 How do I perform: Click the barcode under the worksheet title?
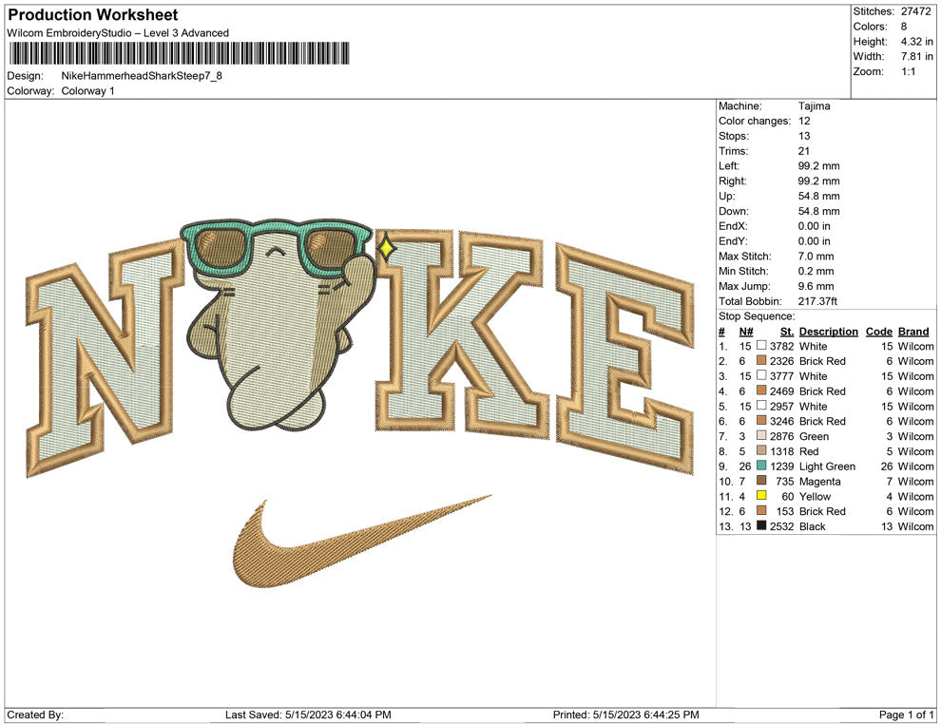click(x=178, y=53)
